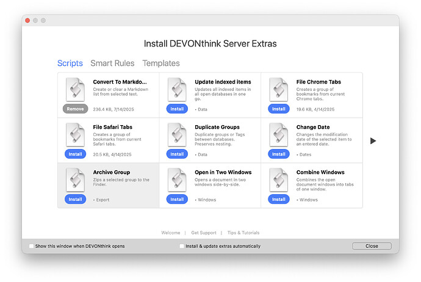Click the Update indexed items script icon
The image size is (421, 282).
coord(177,90)
